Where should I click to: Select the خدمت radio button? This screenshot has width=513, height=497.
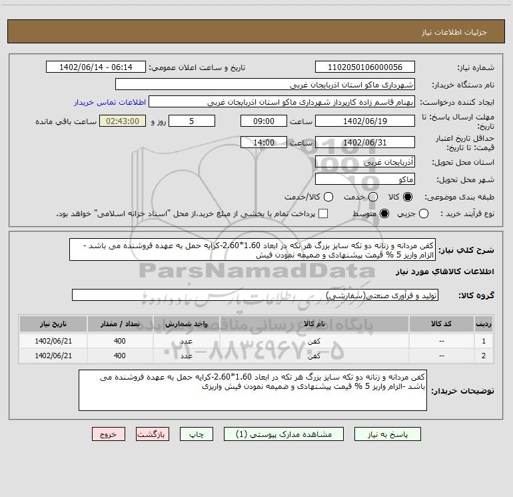(x=373, y=197)
